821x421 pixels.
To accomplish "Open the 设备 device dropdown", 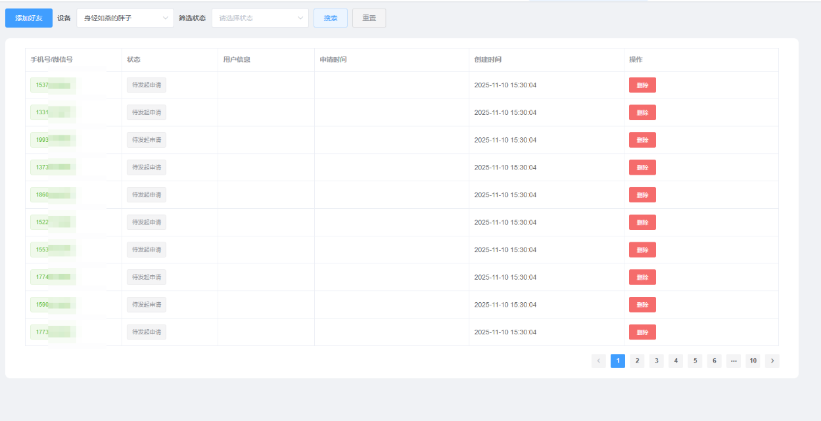I will click(x=126, y=18).
